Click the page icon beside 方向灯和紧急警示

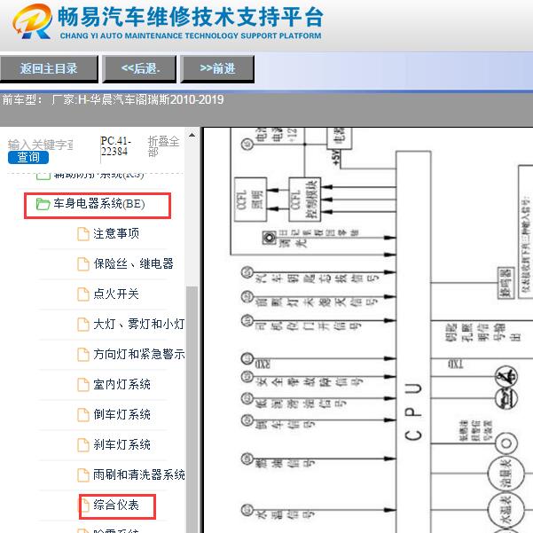(83, 354)
